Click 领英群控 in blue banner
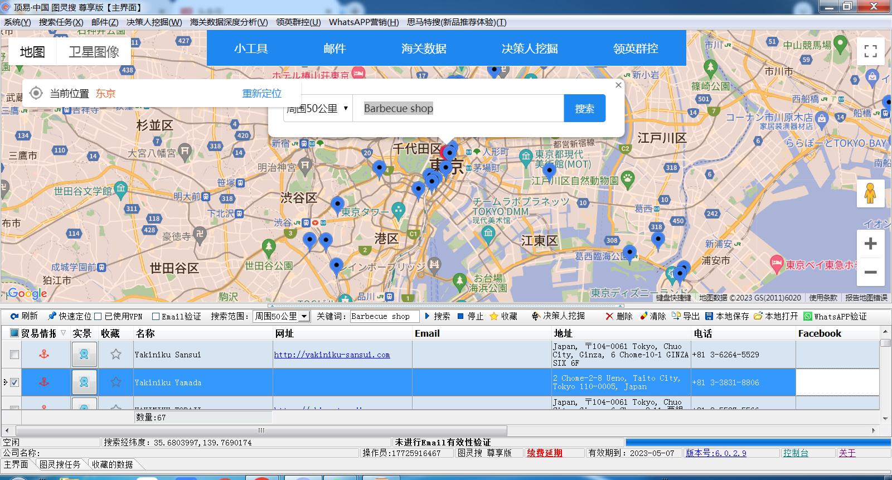Viewport: 892px width, 480px height. click(x=636, y=49)
